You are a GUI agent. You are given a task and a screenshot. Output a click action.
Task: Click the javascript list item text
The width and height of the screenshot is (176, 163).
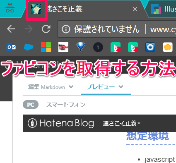[x=159, y=160]
